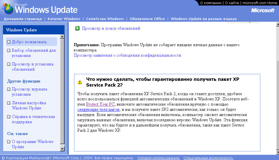Open Просмотр заявления о соблюдении конфиденциальности
Image resolution: width=279 pixels, height=160 pixels.
point(128,56)
